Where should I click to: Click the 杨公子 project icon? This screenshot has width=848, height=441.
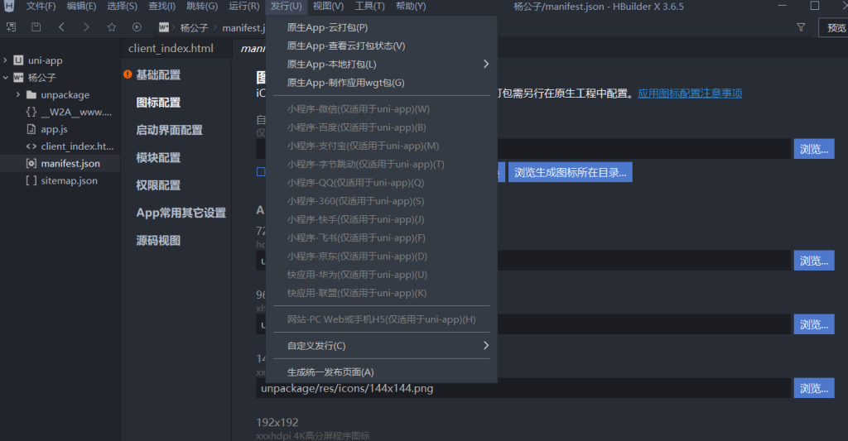[18, 77]
